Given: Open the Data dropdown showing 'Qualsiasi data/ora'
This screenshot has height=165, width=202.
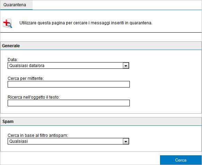Looking at the screenshot, I should tap(68, 66).
